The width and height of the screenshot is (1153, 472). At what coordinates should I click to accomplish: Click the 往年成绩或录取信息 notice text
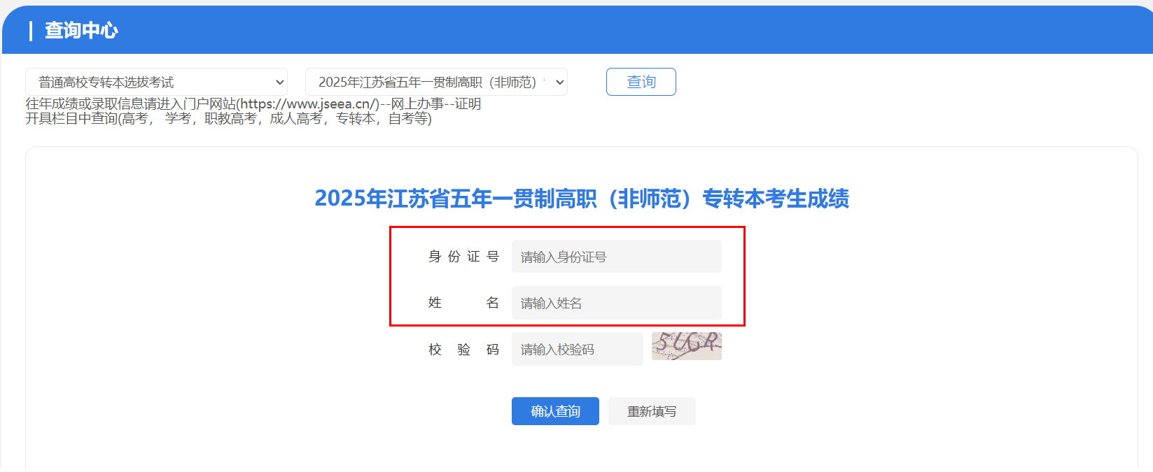coord(84,104)
